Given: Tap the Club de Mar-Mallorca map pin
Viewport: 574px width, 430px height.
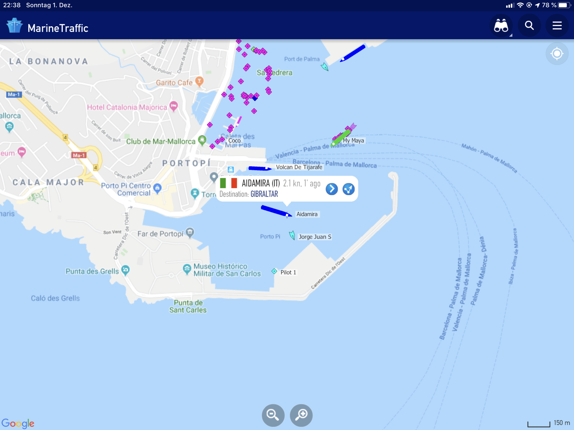Looking at the screenshot, I should click(202, 140).
